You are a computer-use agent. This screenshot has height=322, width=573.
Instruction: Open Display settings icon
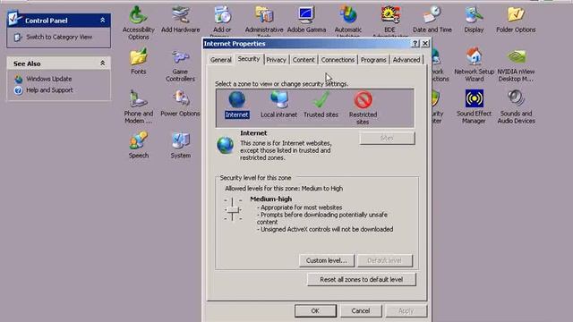coord(474,20)
